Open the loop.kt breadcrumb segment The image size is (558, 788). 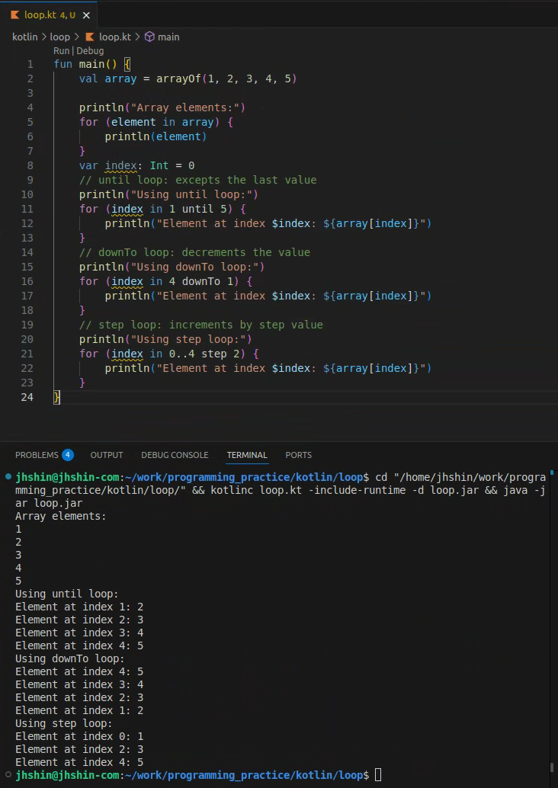114,37
